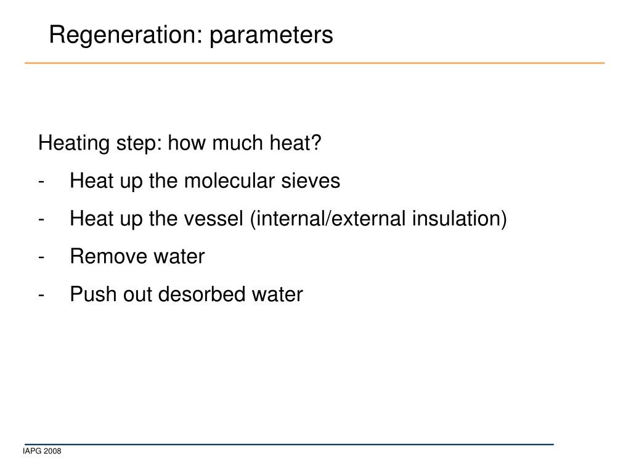631x473 pixels.
Task: Click the dash before 'Remove water'
Action: pyautogui.click(x=41, y=257)
